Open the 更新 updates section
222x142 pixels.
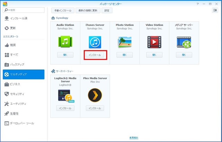[x=24, y=28]
